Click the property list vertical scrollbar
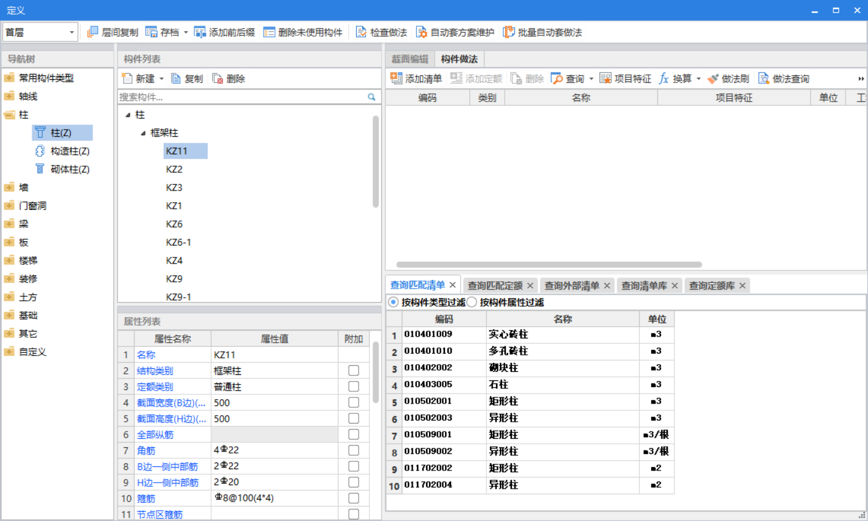This screenshot has width=868, height=521. pos(376,372)
